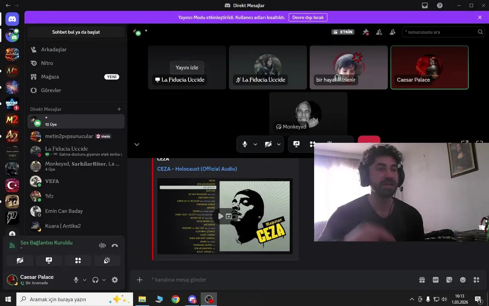This screenshot has width=489, height=306.
Task: Open the soundboard in voice connection panel
Action: pos(107,260)
